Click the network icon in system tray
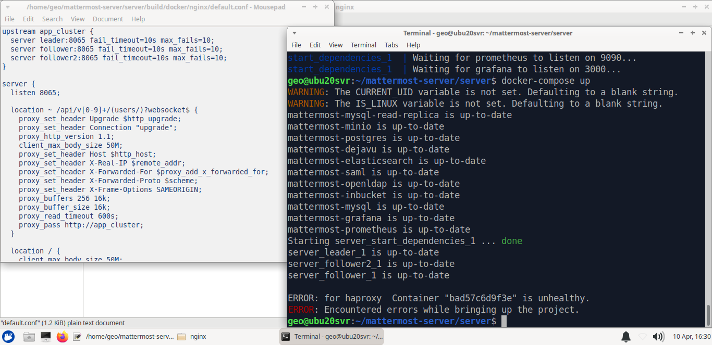 642,337
